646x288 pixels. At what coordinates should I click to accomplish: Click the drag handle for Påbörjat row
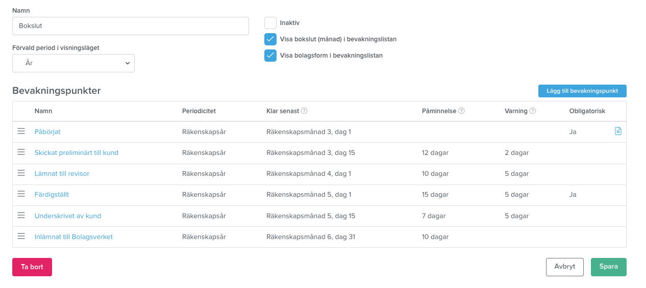pyautogui.click(x=21, y=131)
